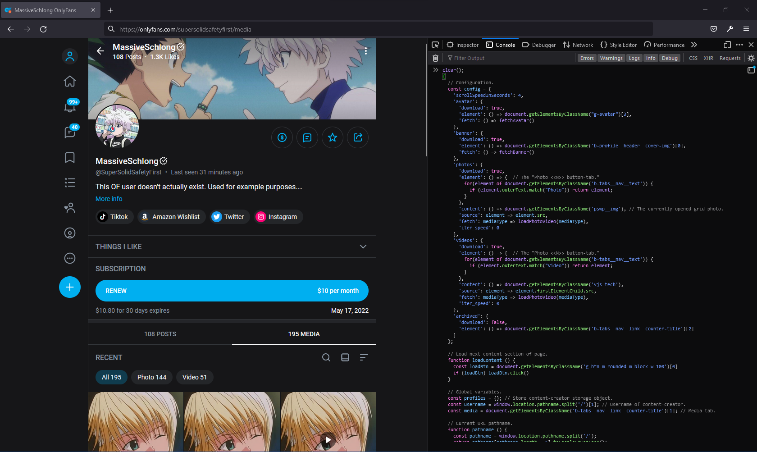Toggle responsive design mode icon
Viewport: 757px width, 452px height.
point(727,45)
